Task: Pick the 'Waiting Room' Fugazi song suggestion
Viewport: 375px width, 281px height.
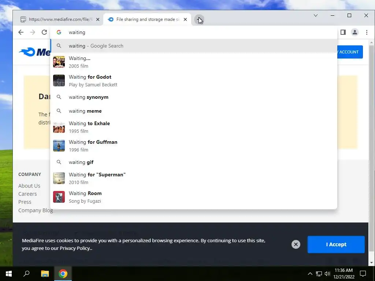Action: click(194, 197)
